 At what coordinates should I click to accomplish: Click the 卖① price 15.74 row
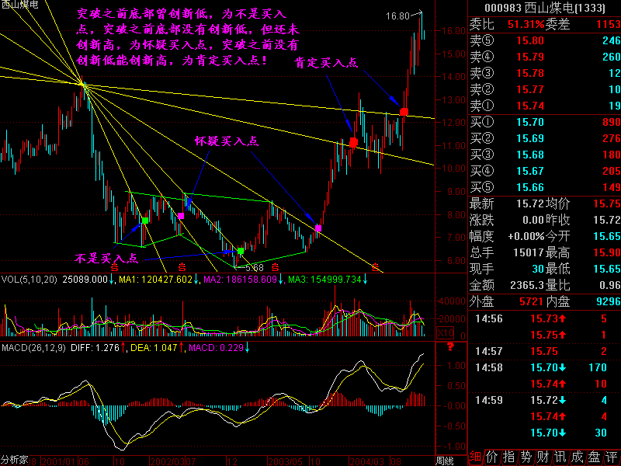545,106
